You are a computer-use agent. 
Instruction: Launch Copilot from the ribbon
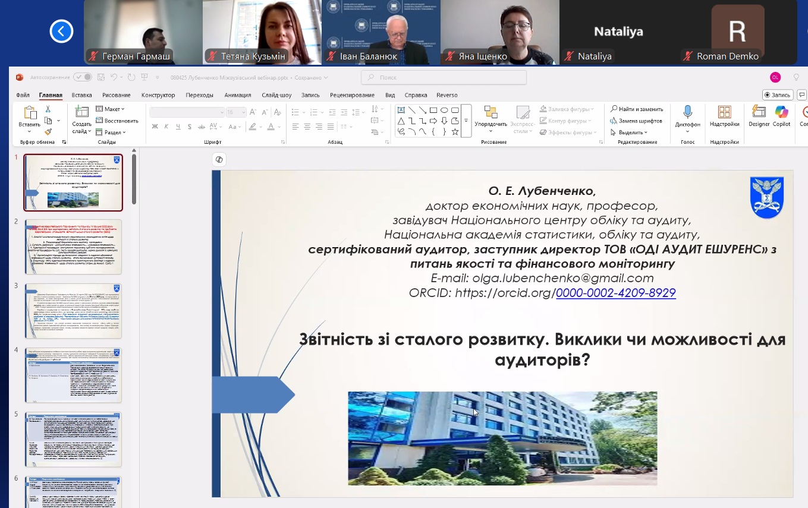coord(781,115)
